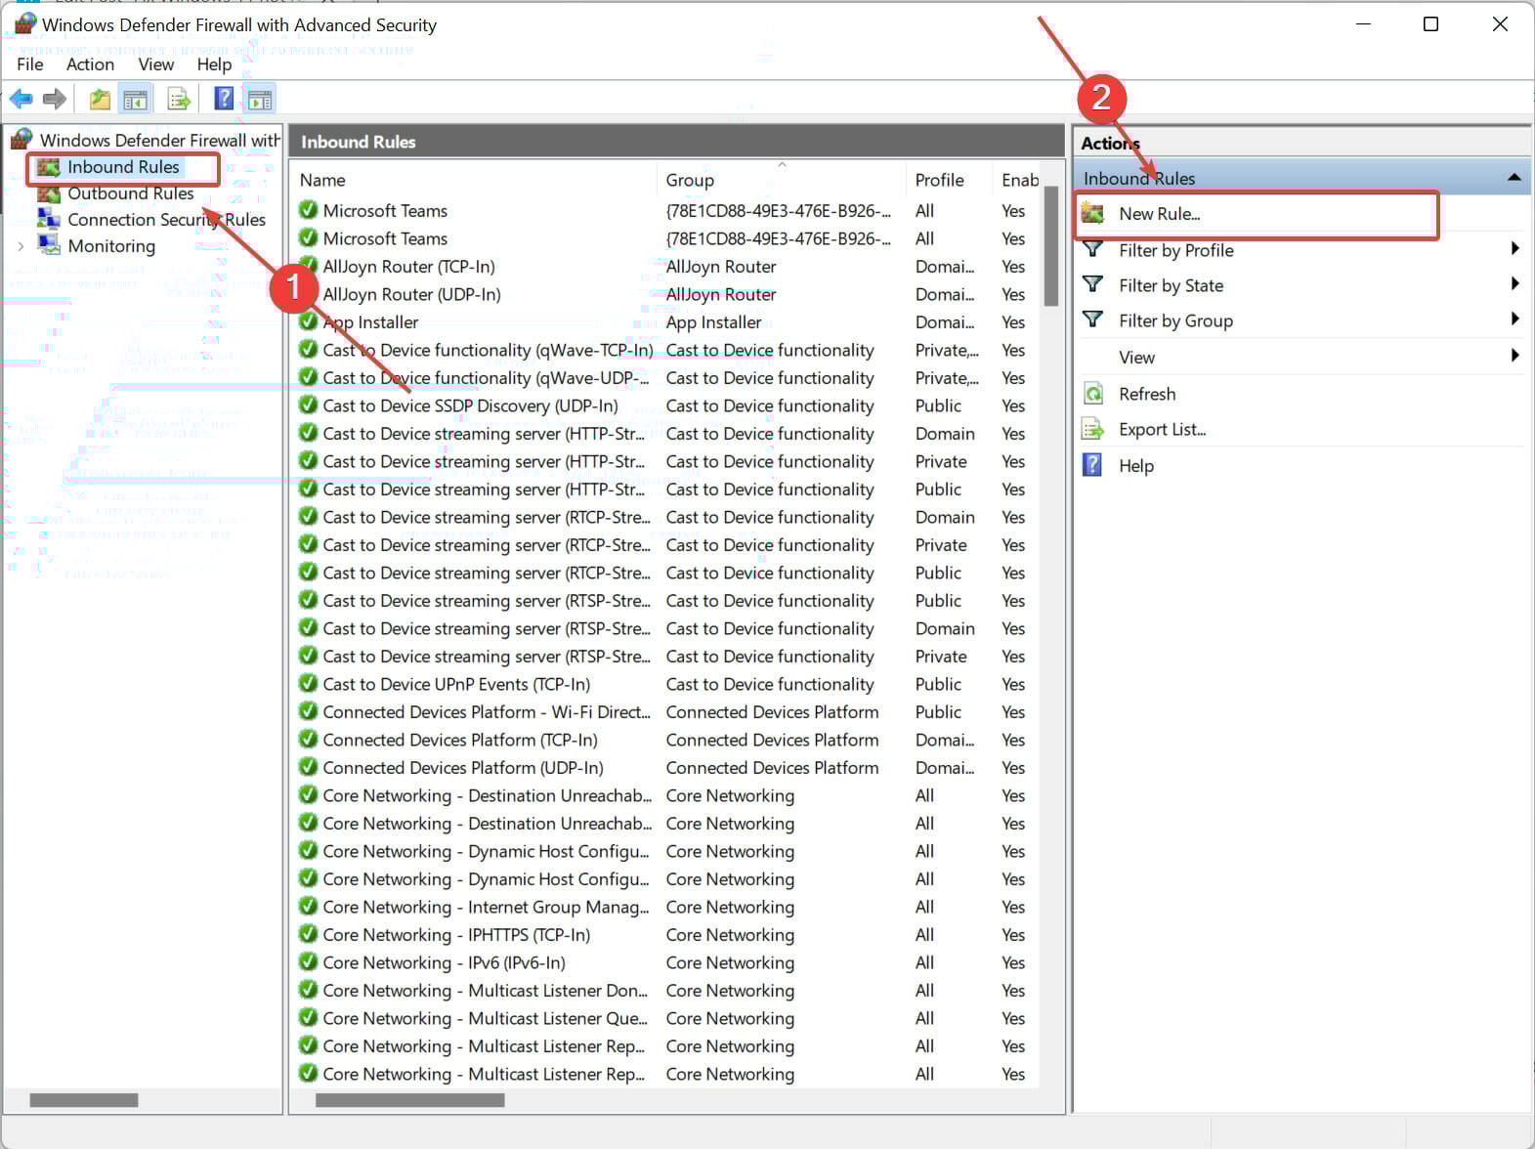Viewport: 1535px width, 1149px height.
Task: Expand the Monitoring tree node
Action: point(21,247)
